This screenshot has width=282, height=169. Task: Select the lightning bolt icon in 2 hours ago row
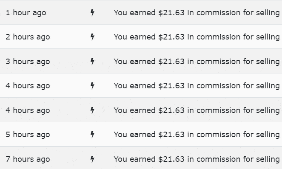coord(92,37)
